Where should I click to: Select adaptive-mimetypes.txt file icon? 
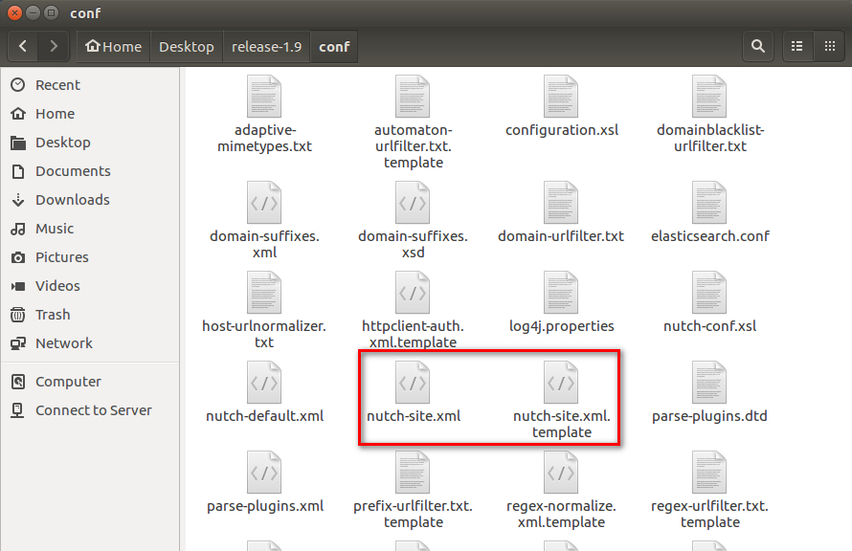(x=264, y=97)
